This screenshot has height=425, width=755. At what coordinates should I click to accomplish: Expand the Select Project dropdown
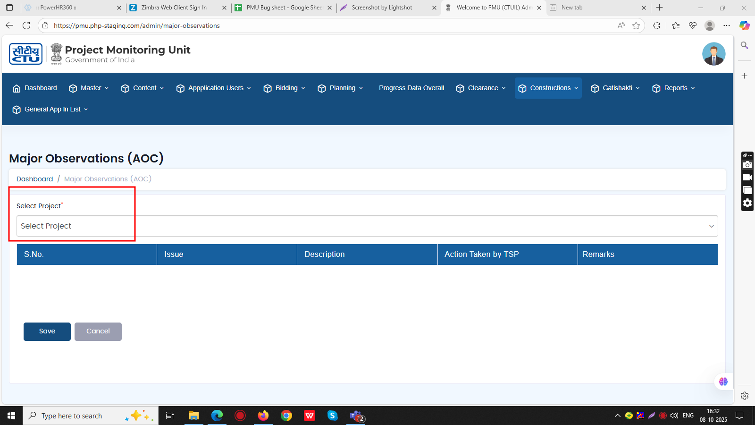coord(367,226)
